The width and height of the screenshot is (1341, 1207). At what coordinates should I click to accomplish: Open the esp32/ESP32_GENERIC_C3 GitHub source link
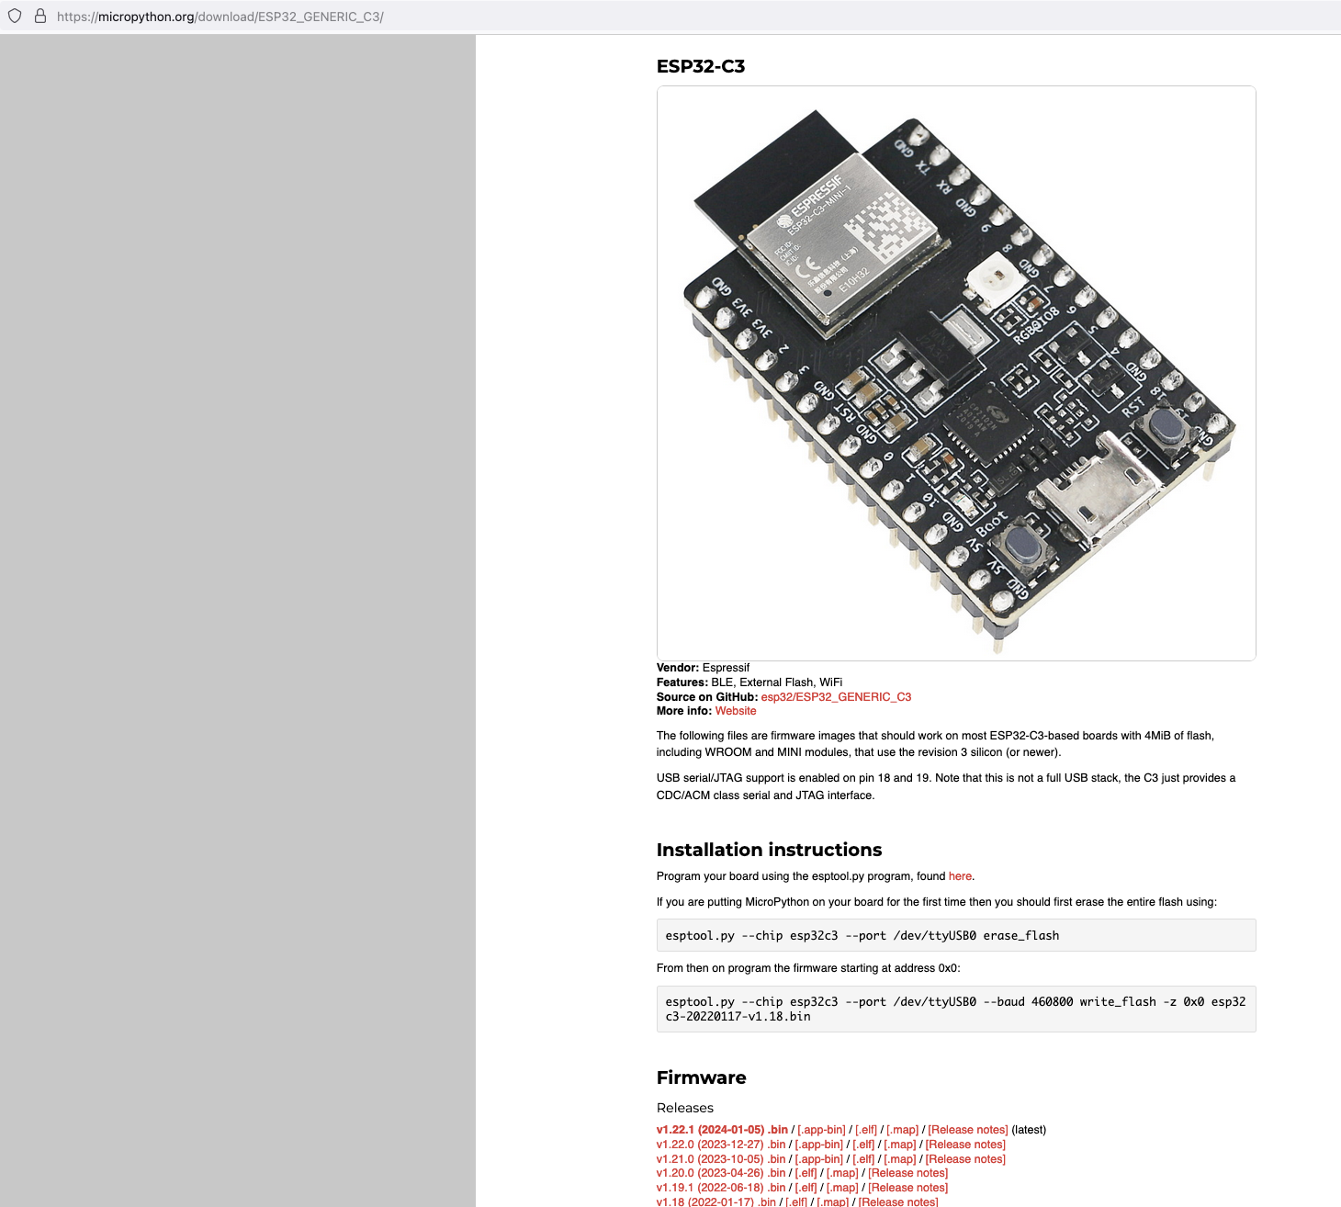click(836, 697)
